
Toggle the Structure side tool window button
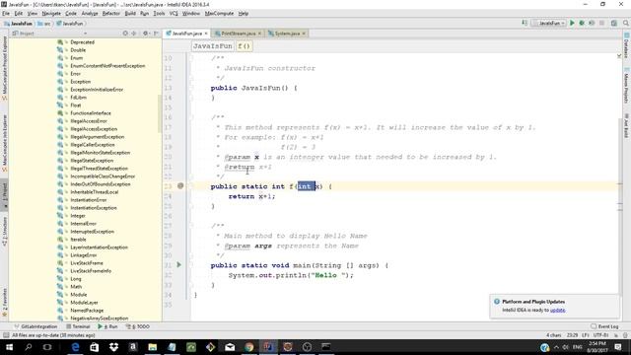[x=5, y=232]
